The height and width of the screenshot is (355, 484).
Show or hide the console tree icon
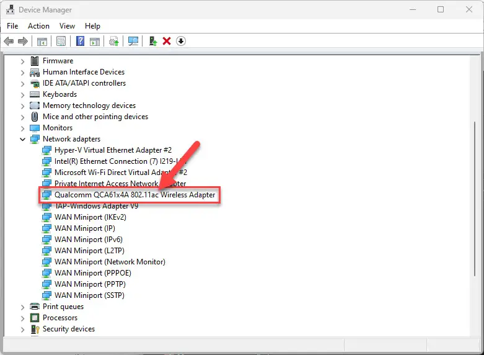pos(42,41)
